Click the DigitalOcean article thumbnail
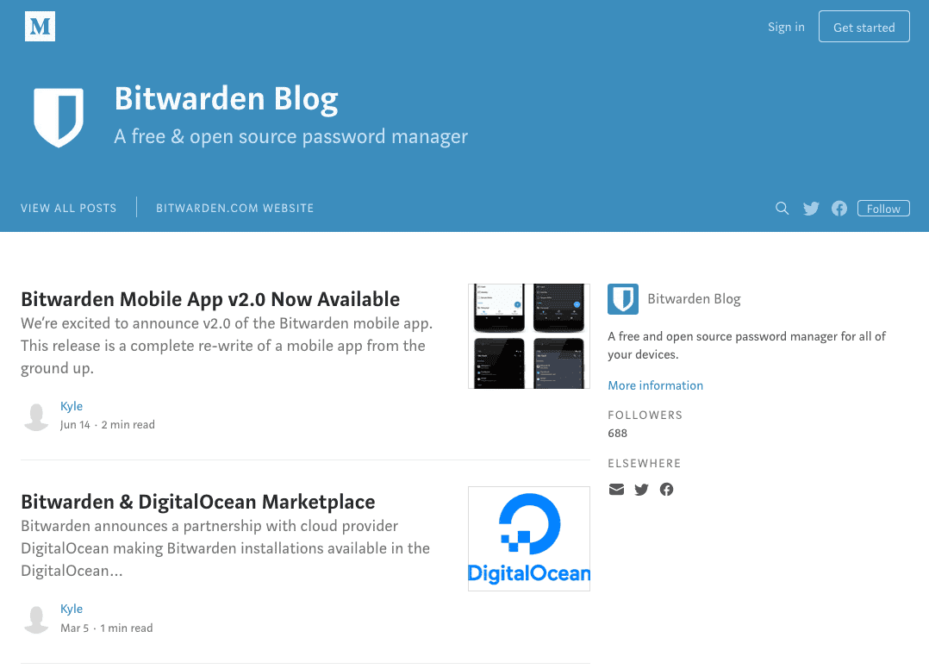The image size is (929, 669). 528,538
